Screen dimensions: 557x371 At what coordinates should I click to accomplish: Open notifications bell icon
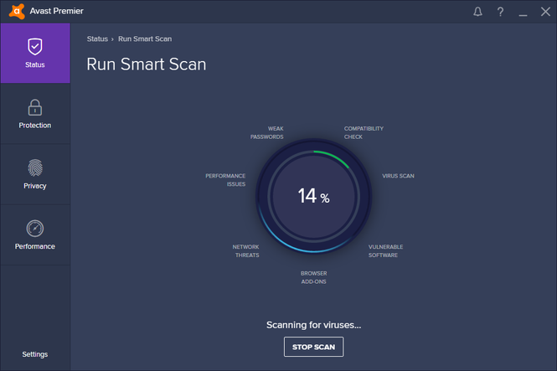477,12
